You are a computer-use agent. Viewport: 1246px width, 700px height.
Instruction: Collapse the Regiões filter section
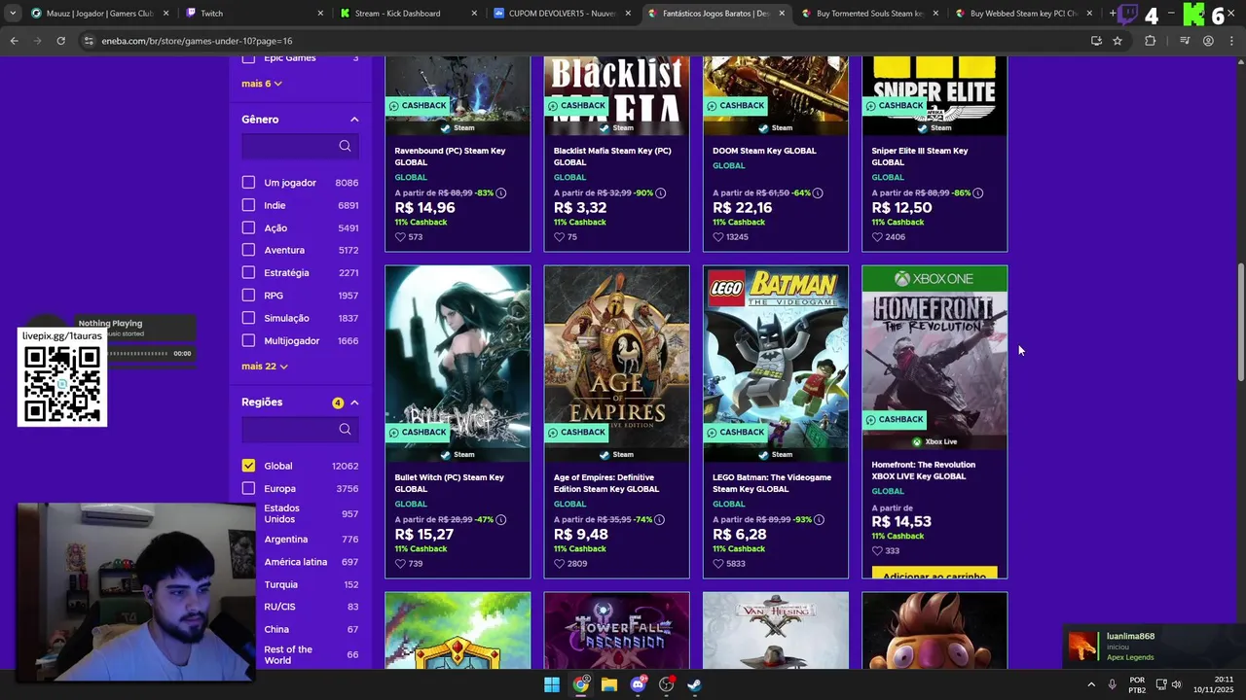click(x=354, y=402)
